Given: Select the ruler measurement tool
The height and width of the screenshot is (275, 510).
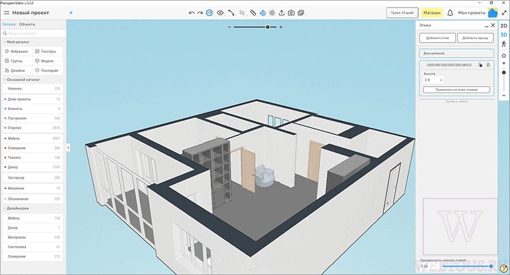Looking at the screenshot, I should click(x=252, y=13).
